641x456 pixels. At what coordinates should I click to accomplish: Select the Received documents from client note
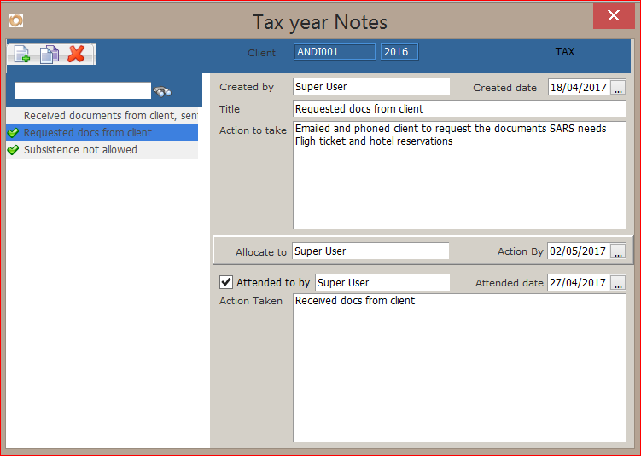pyautogui.click(x=110, y=115)
